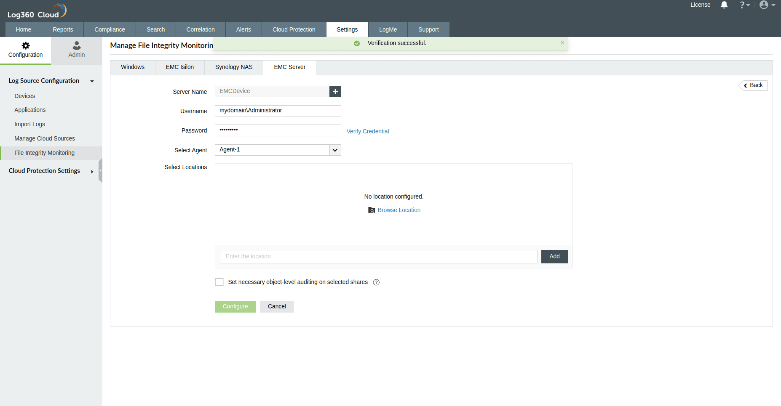Open the Select Agent dropdown
The height and width of the screenshot is (406, 781).
[335, 150]
